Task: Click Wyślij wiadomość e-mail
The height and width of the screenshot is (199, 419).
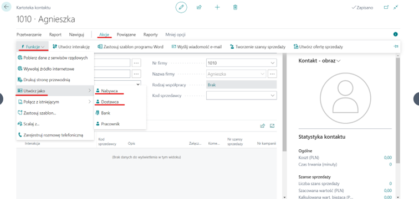Action: click(196, 46)
